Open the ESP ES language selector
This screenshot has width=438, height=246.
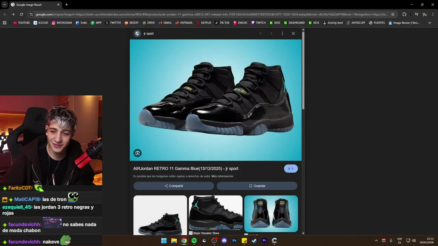pos(400,241)
